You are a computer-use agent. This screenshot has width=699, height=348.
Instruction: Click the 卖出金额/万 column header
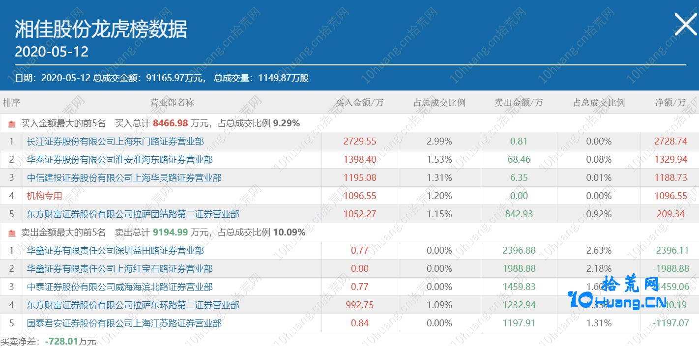coord(519,103)
